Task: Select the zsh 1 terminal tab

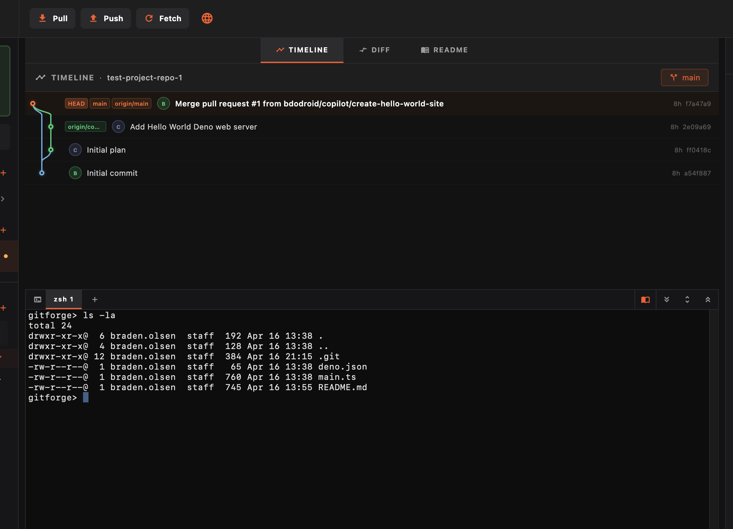Action: [x=64, y=300]
